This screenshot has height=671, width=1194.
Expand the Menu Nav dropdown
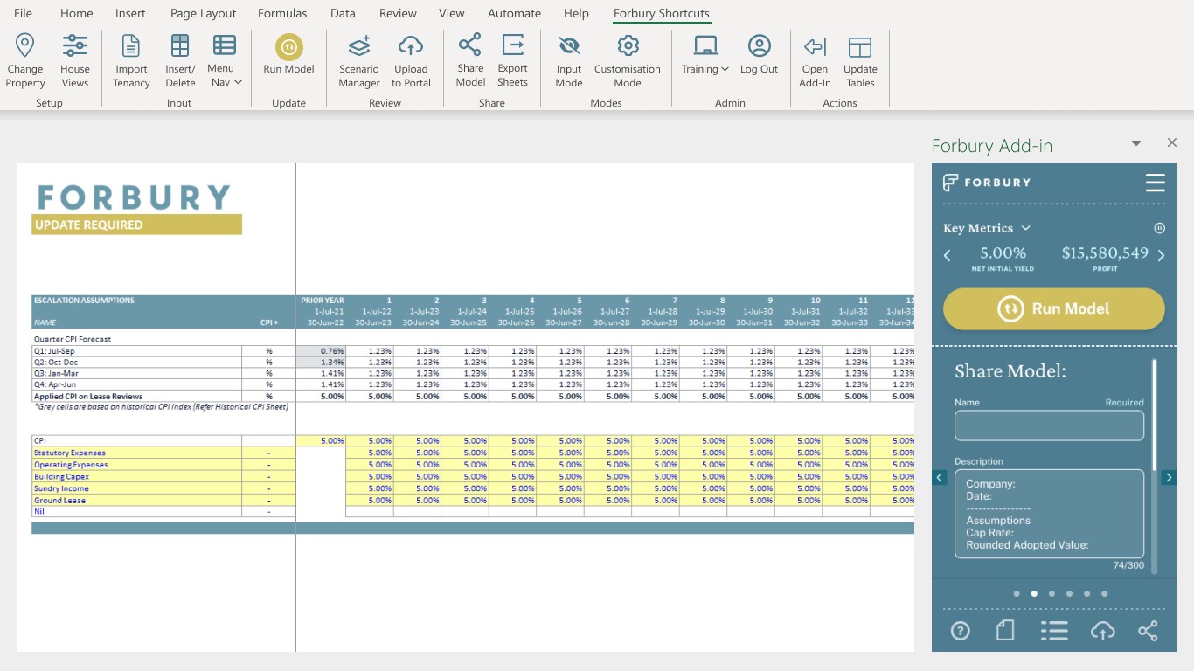click(225, 60)
